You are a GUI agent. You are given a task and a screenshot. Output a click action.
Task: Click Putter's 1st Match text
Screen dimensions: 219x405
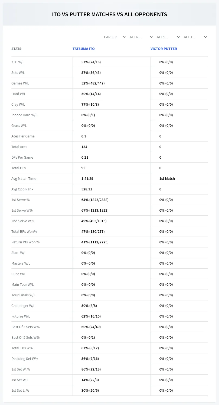pos(167,178)
